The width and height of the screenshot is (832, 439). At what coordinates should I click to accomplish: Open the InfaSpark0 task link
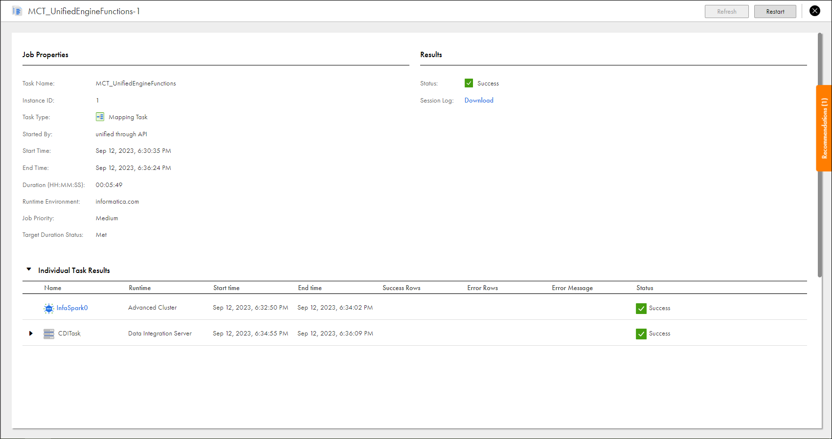72,308
